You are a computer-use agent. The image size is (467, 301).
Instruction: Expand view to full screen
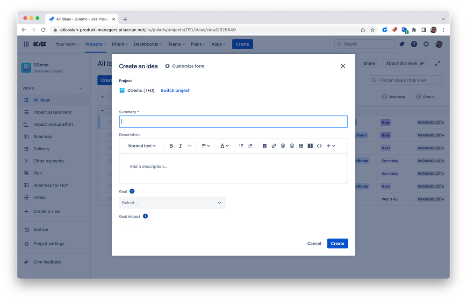[438, 64]
